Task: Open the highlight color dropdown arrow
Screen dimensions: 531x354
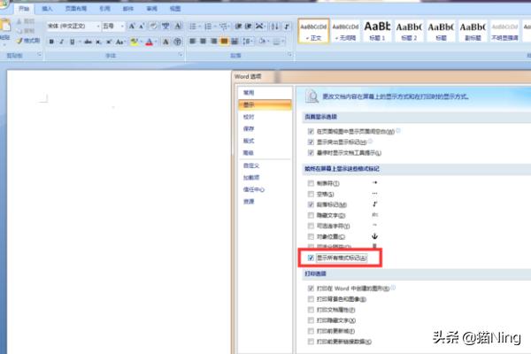Action: (x=141, y=42)
